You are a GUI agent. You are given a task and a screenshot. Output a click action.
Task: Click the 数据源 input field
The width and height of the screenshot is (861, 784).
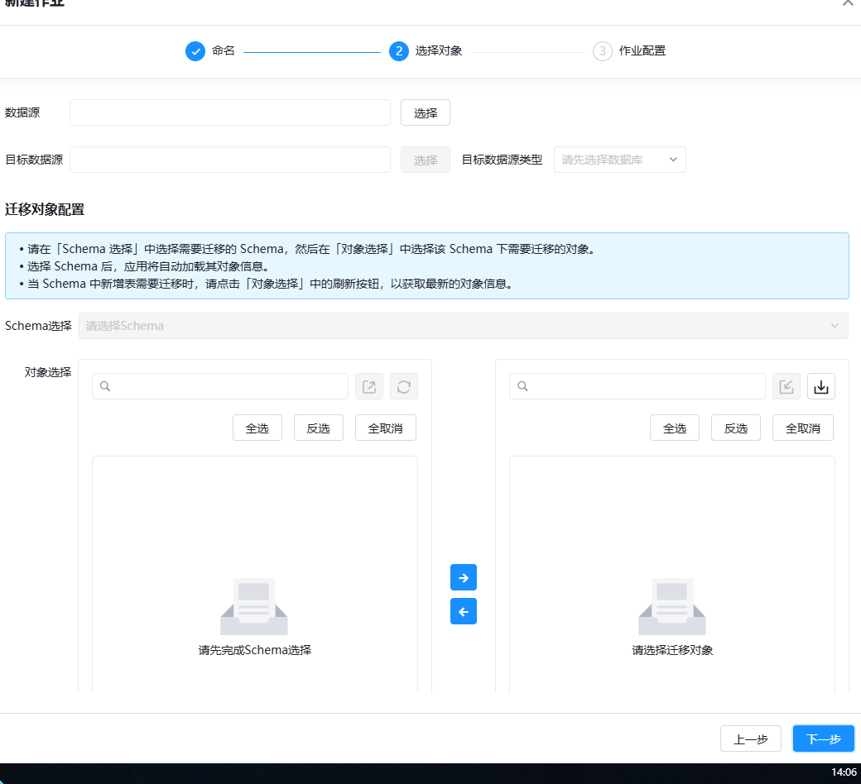229,112
